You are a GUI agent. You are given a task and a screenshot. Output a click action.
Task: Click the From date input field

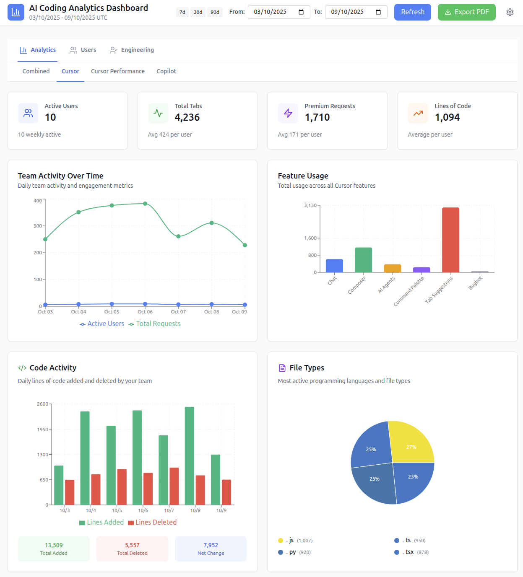(x=279, y=12)
